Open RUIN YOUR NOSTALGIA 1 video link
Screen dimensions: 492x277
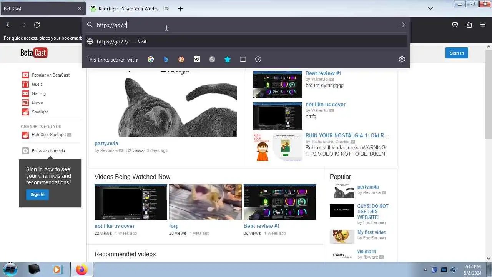pos(347,135)
